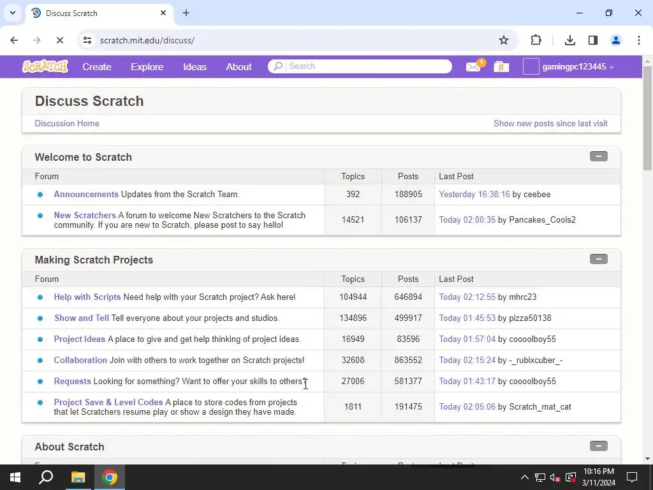Collapse the About Scratch section
Viewport: 653px width, 490px height.
[x=598, y=446]
